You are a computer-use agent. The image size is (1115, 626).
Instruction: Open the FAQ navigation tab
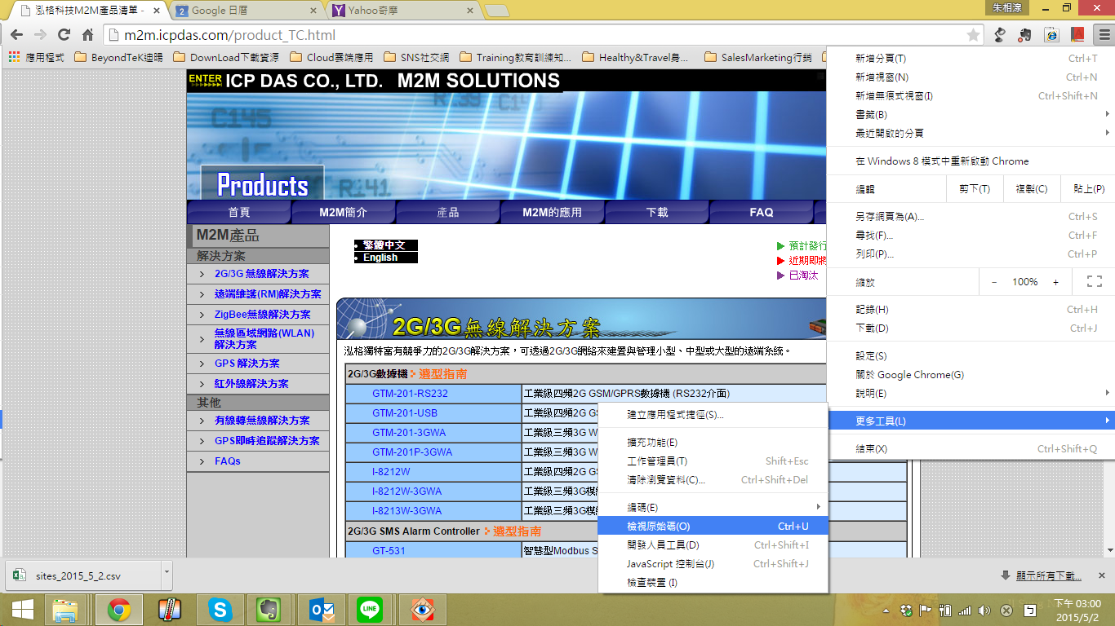[761, 212]
